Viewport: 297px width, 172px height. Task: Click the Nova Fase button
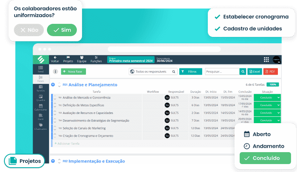pos(73,72)
